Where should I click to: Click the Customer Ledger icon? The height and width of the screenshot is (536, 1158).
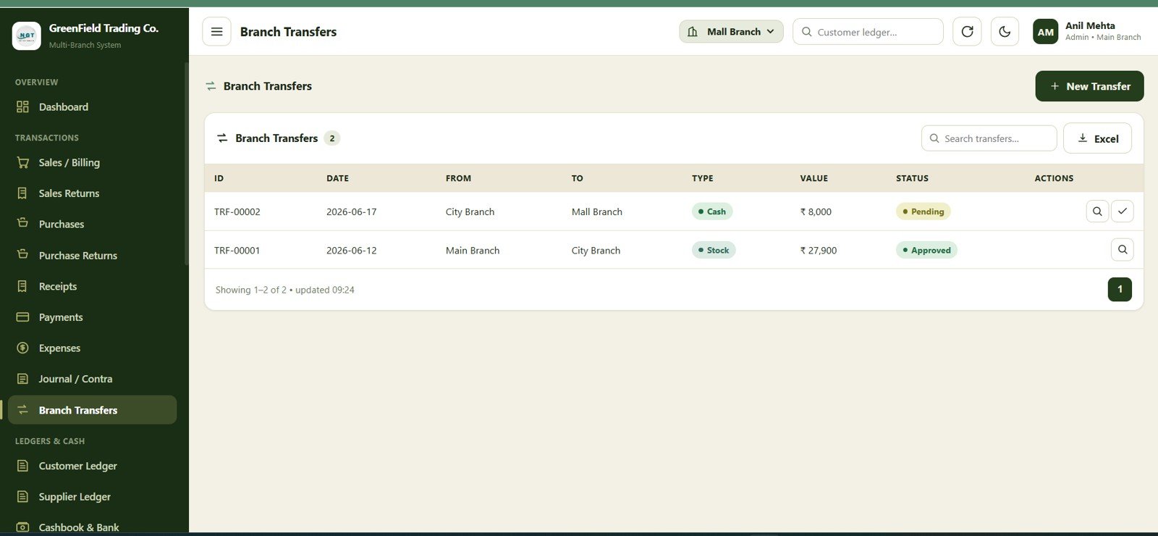22,466
